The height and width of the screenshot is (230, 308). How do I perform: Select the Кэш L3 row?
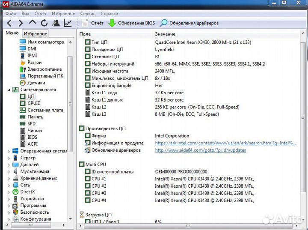click(189, 114)
